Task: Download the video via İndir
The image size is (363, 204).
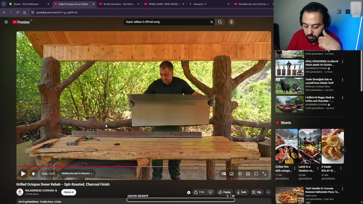Action: (x=242, y=192)
